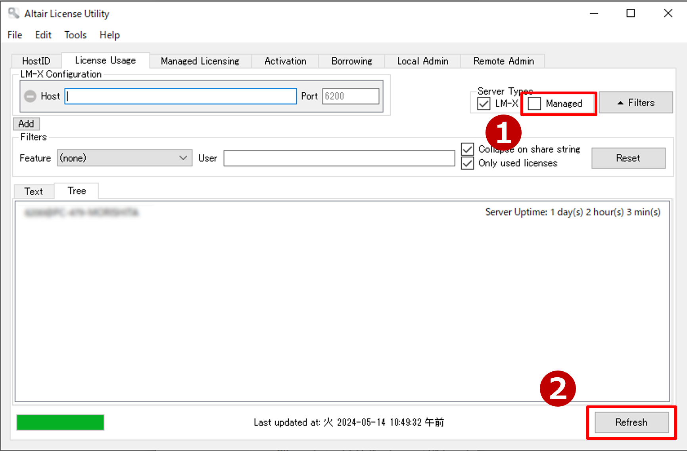Uncheck the LM-X server type checkbox

[484, 104]
